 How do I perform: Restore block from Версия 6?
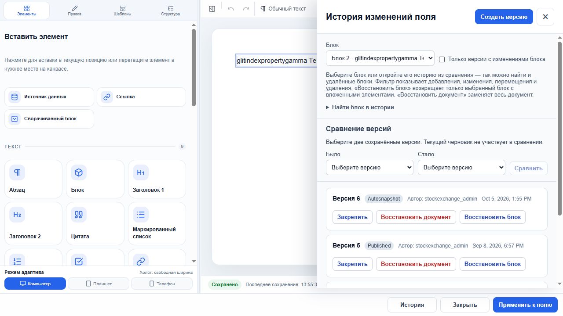[x=493, y=217]
